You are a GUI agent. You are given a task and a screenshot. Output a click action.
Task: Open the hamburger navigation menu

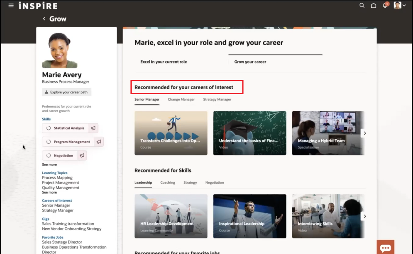click(x=11, y=5)
